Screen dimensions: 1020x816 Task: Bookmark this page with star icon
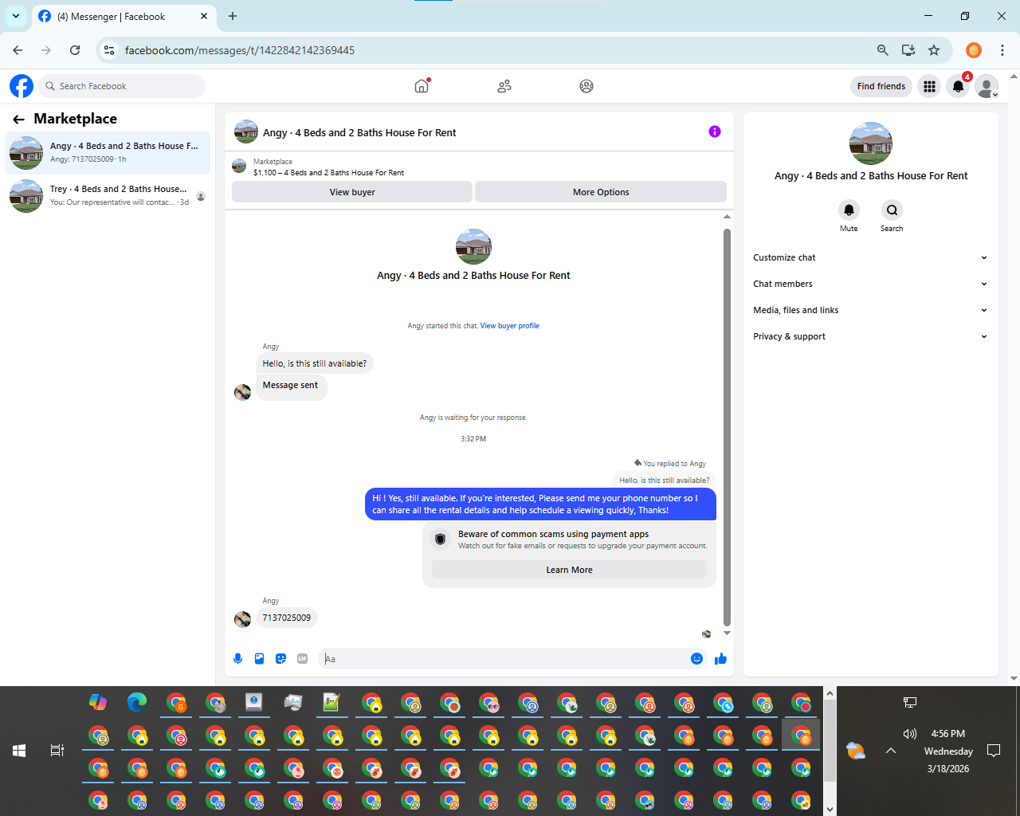[x=934, y=50]
